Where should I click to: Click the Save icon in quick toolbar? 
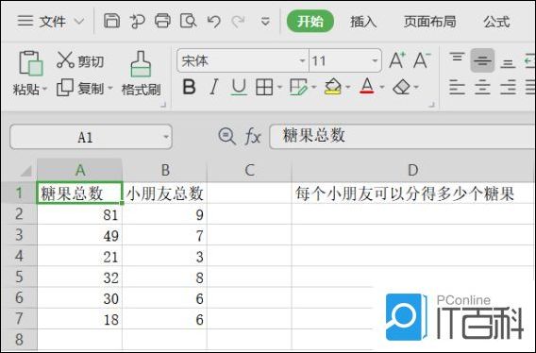(111, 21)
